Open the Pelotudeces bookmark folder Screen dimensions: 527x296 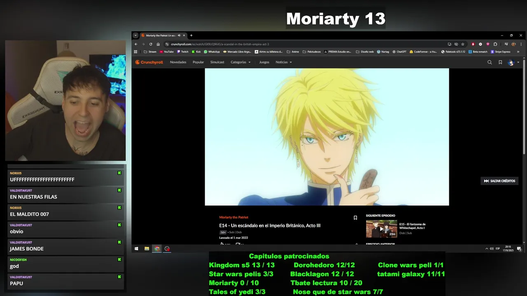[312, 52]
